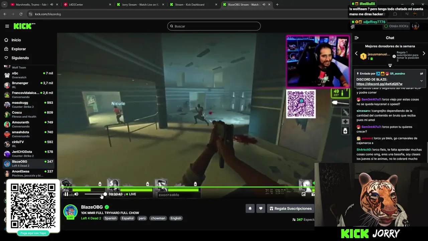This screenshot has width=428, height=241.
Task: Close the Jorry Stream tab
Action: pyautogui.click(x=163, y=5)
